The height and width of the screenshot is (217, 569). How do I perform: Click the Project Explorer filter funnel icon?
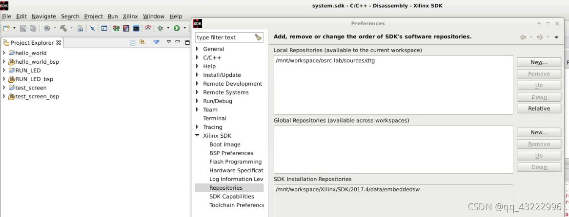tap(157, 42)
